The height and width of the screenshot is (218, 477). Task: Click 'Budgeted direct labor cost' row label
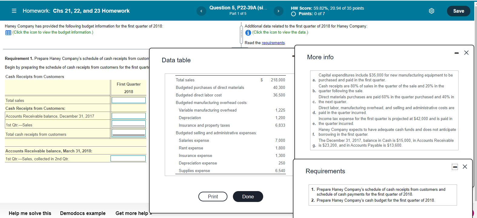coord(199,95)
